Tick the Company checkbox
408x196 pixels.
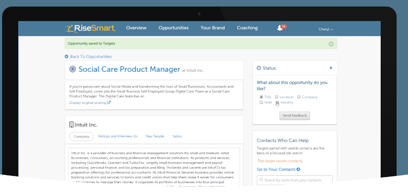click(299, 97)
